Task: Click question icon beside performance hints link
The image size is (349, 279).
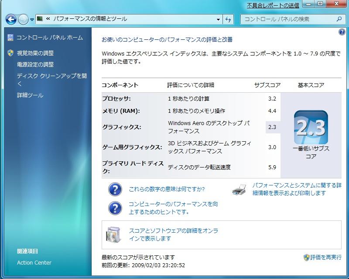Action: coord(115,208)
